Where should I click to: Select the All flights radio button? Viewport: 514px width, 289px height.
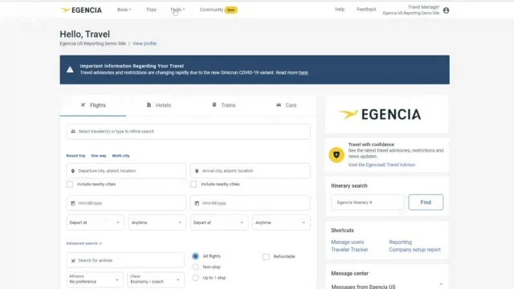tap(195, 256)
